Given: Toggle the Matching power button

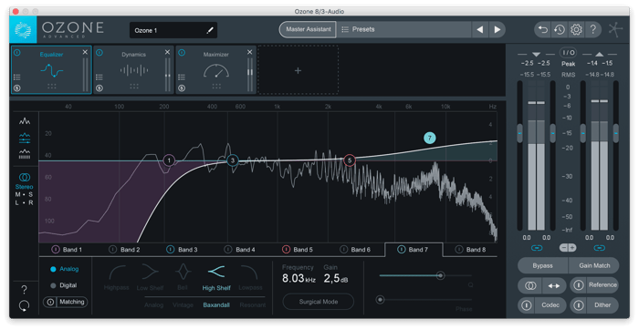Looking at the screenshot, I should pos(50,302).
